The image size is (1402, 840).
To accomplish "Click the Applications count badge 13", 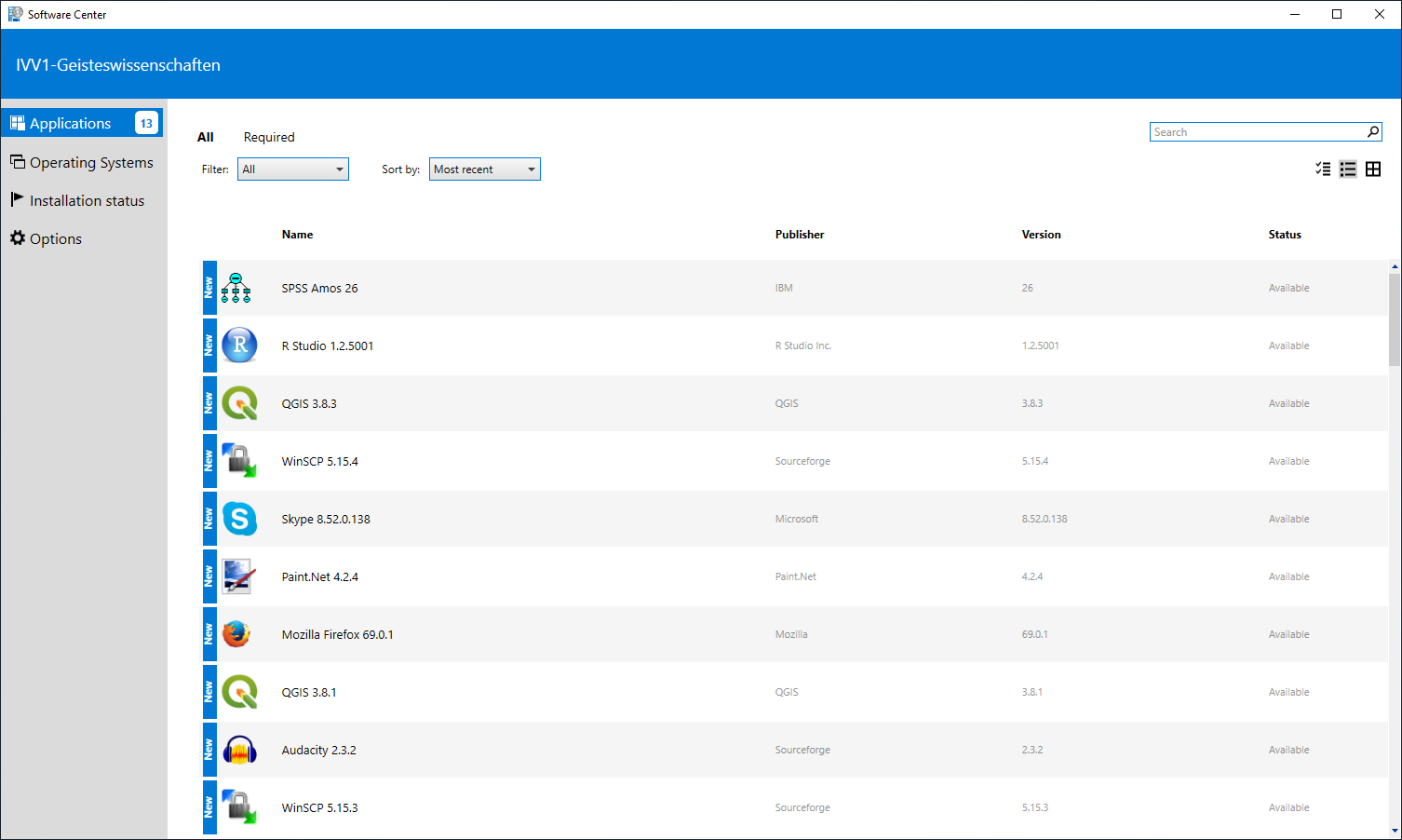I will coord(146,123).
